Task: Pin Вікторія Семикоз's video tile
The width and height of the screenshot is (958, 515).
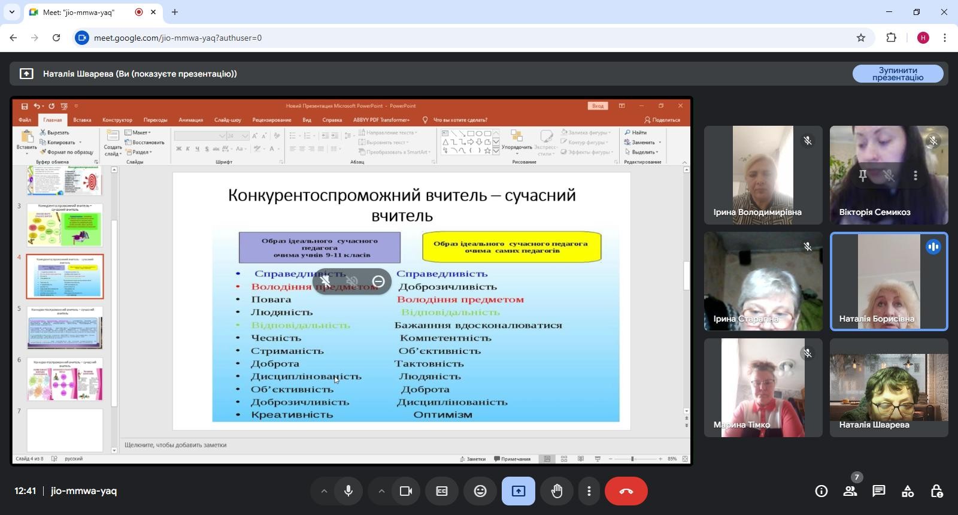Action: [863, 175]
